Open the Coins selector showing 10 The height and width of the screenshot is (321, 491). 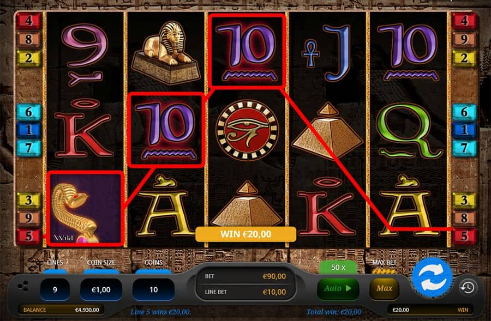153,290
